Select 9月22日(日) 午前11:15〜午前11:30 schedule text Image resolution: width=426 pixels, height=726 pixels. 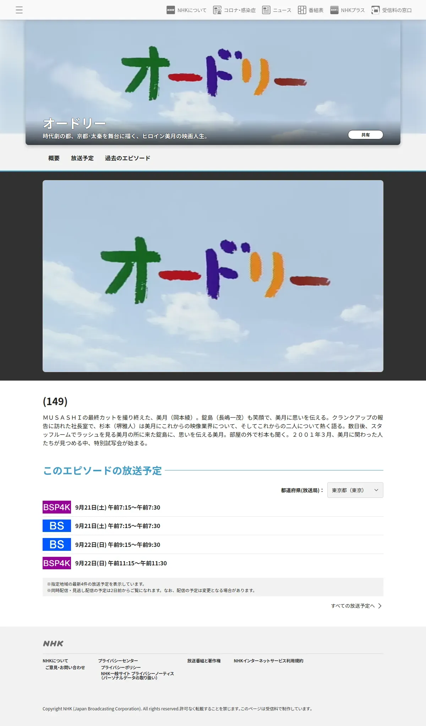pyautogui.click(x=121, y=563)
